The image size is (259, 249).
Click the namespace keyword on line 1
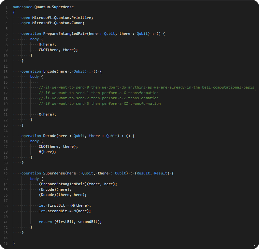(22, 7)
